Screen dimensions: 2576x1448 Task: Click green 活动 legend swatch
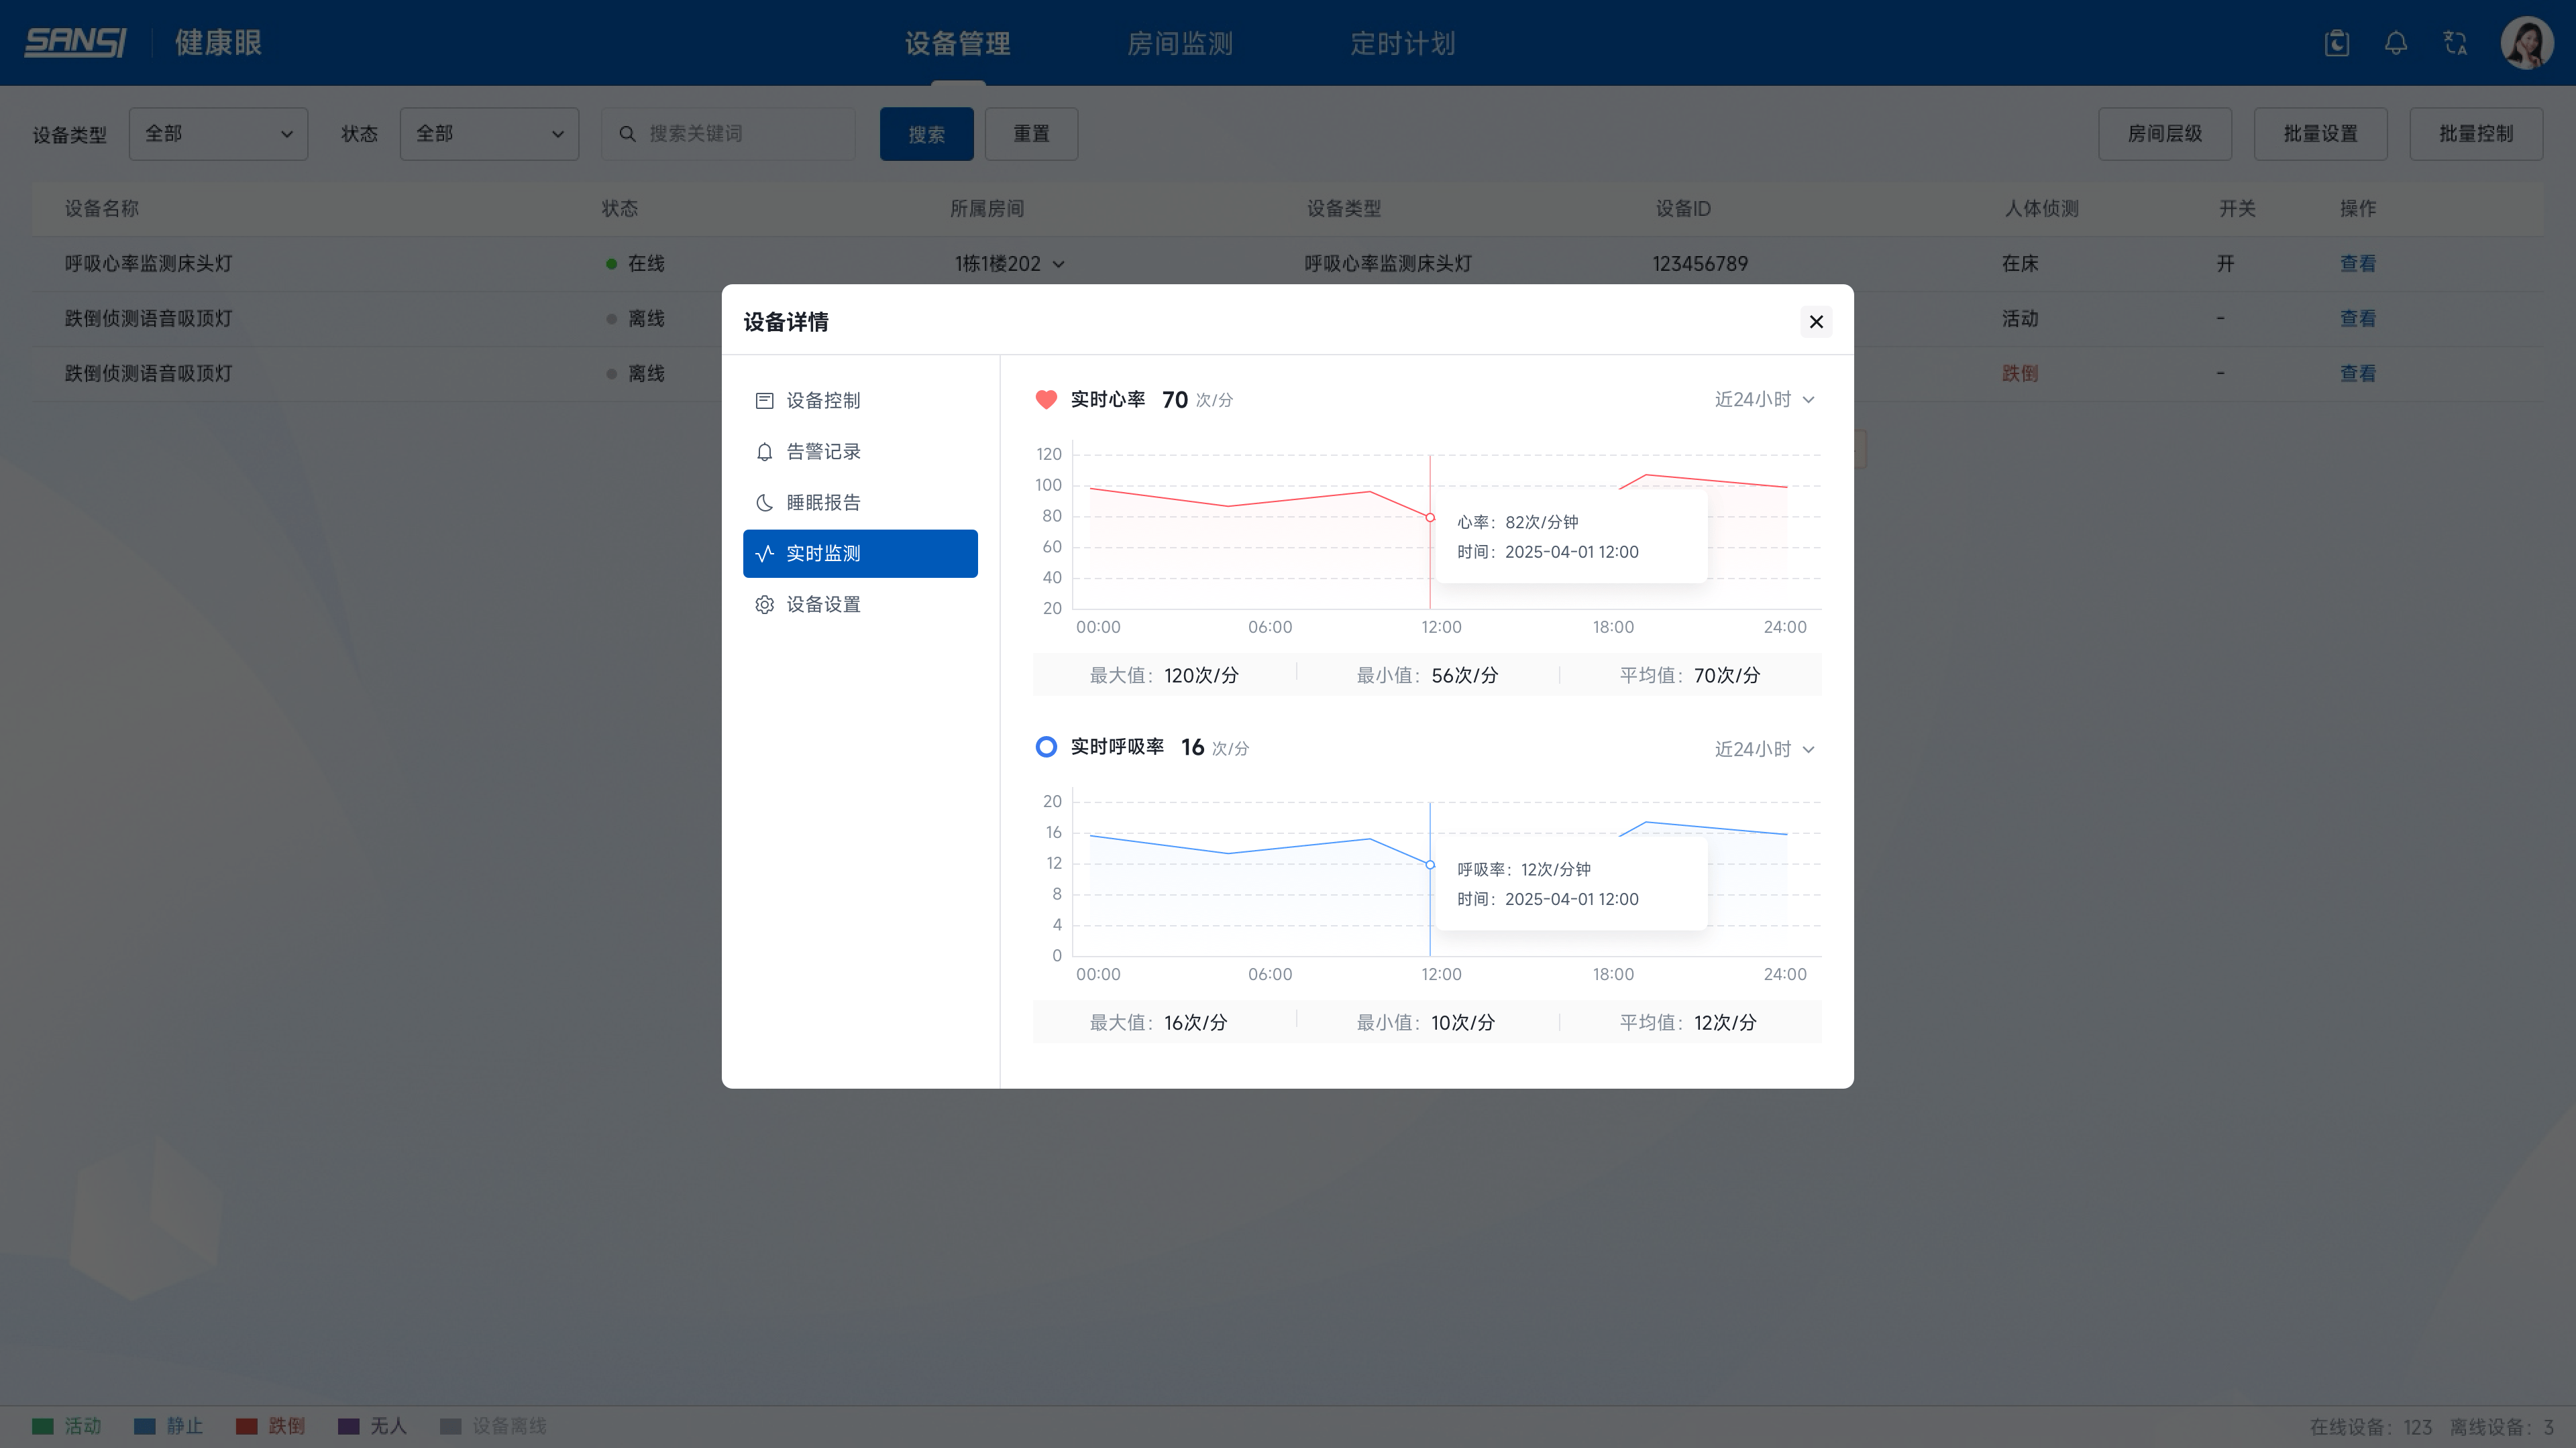click(x=43, y=1426)
